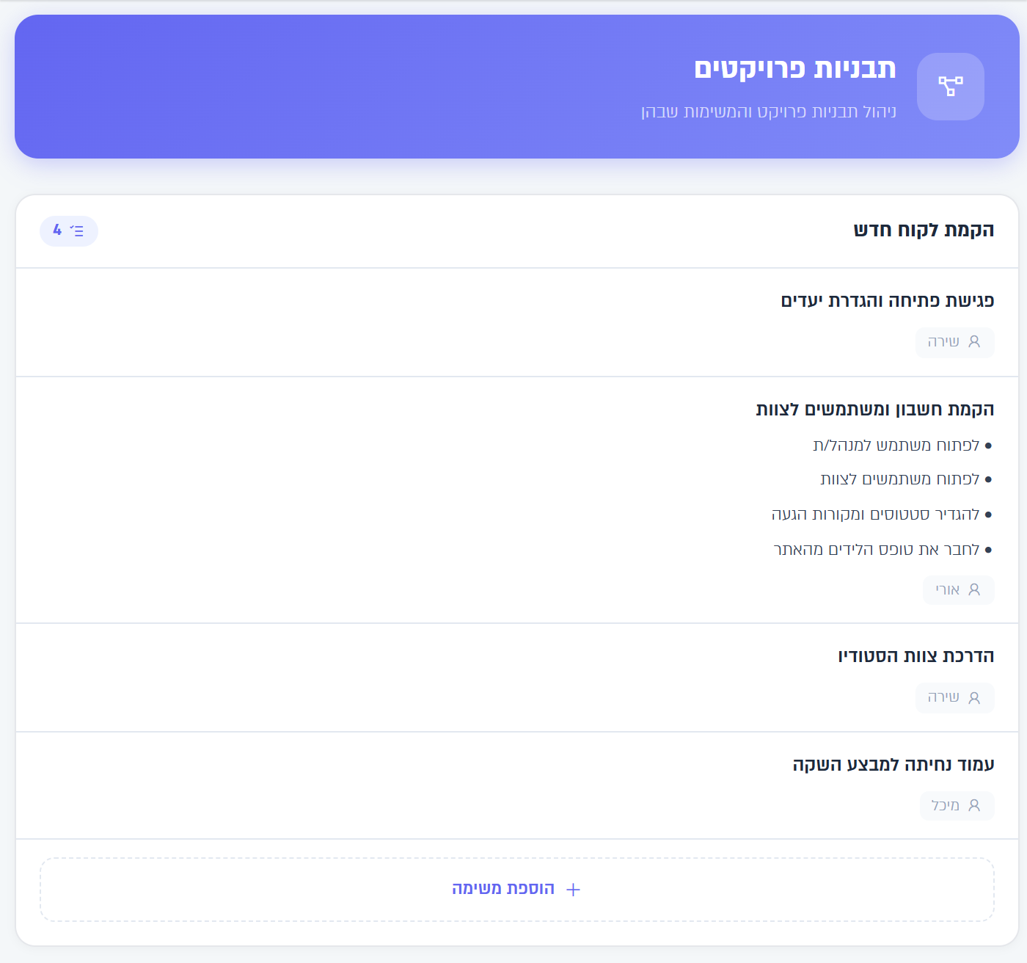Click the person icon beside אורי
The image size is (1027, 963).
974,590
